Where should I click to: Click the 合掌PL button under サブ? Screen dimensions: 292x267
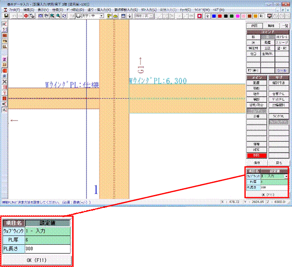pos(279,94)
